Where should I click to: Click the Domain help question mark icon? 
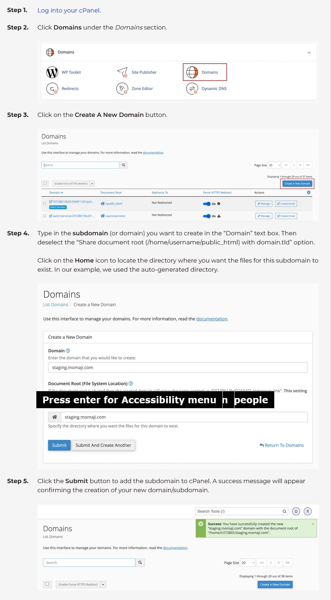67,350
